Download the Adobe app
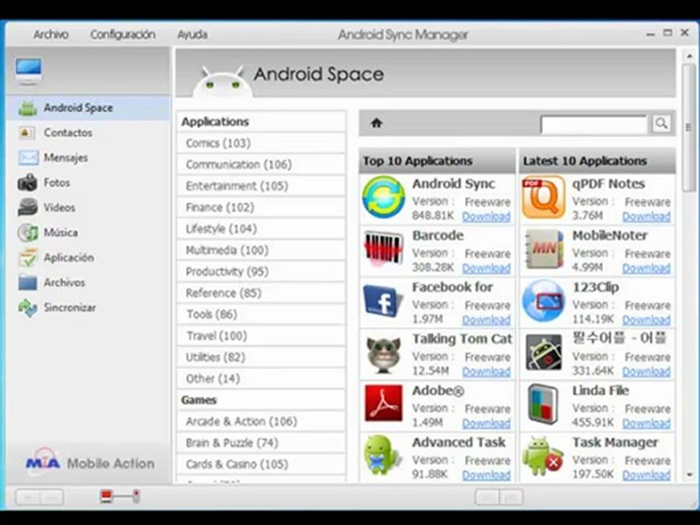This screenshot has height=525, width=700. click(x=486, y=424)
